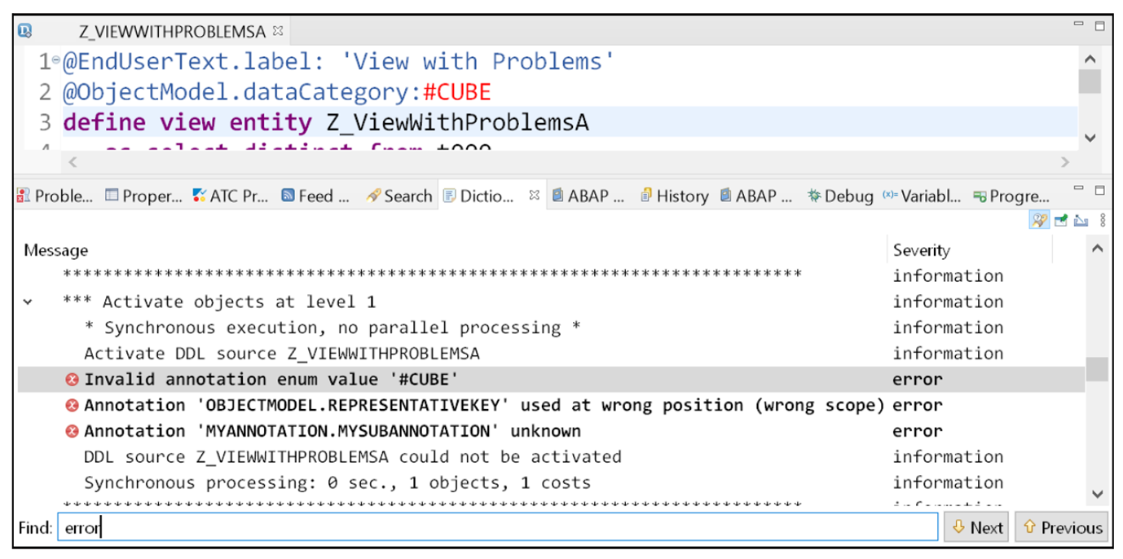Viewport: 1123px width, 559px height.
Task: Click the Search view magnifier icon
Action: (x=372, y=196)
